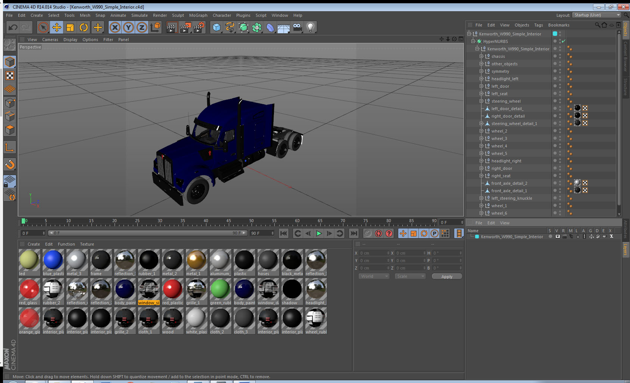The width and height of the screenshot is (630, 383).
Task: Open the Plugins menu
Action: point(243,15)
